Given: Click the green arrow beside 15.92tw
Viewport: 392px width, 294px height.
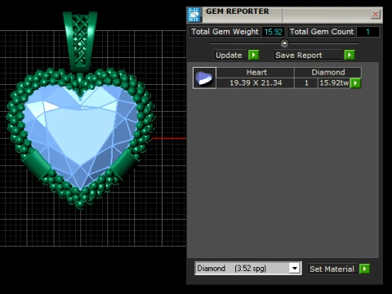Looking at the screenshot, I should pos(355,83).
